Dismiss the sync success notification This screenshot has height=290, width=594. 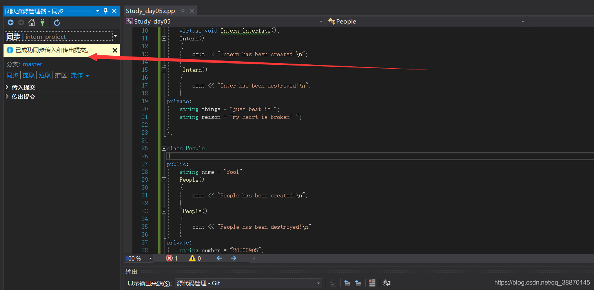[115, 50]
